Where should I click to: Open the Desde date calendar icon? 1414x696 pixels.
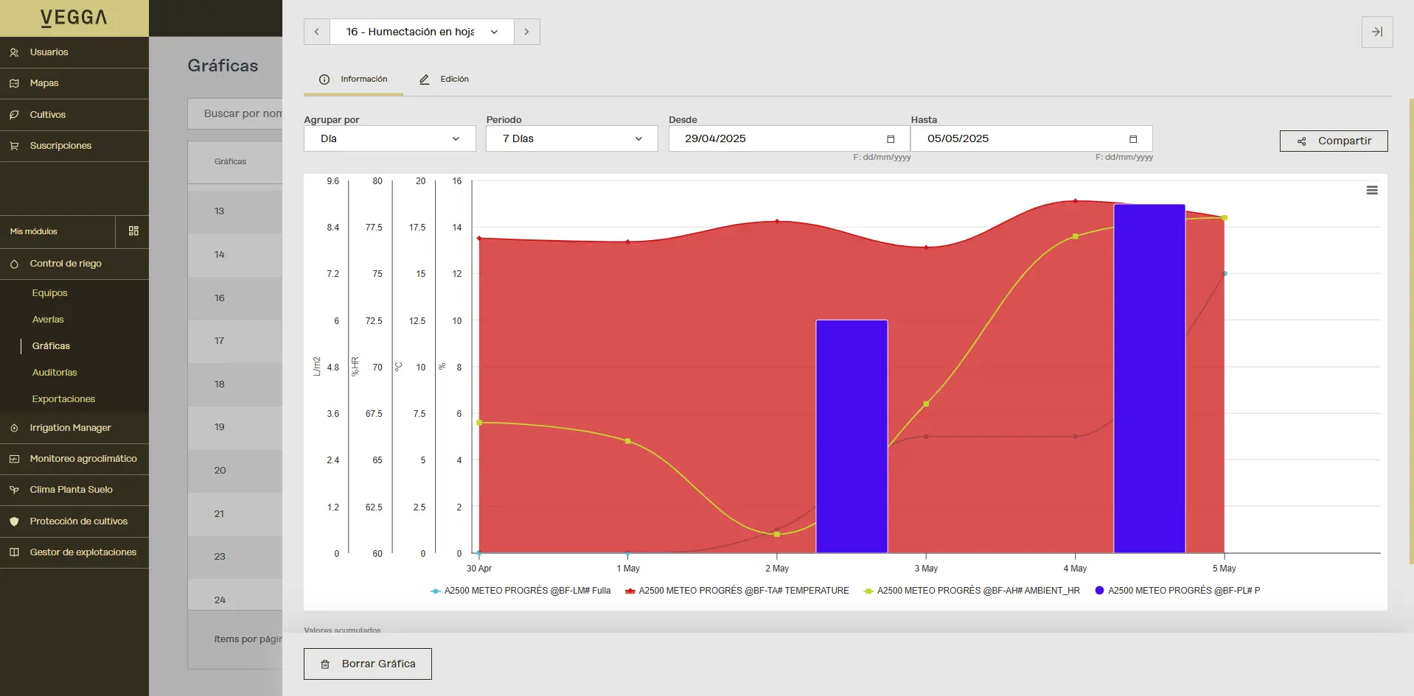890,139
